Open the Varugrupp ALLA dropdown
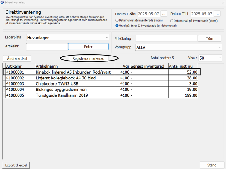226x169 pixels. 179,47
